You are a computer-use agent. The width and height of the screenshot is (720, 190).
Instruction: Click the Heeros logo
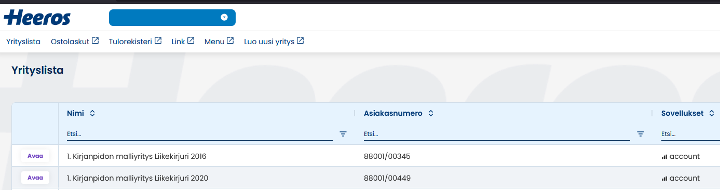click(x=37, y=18)
